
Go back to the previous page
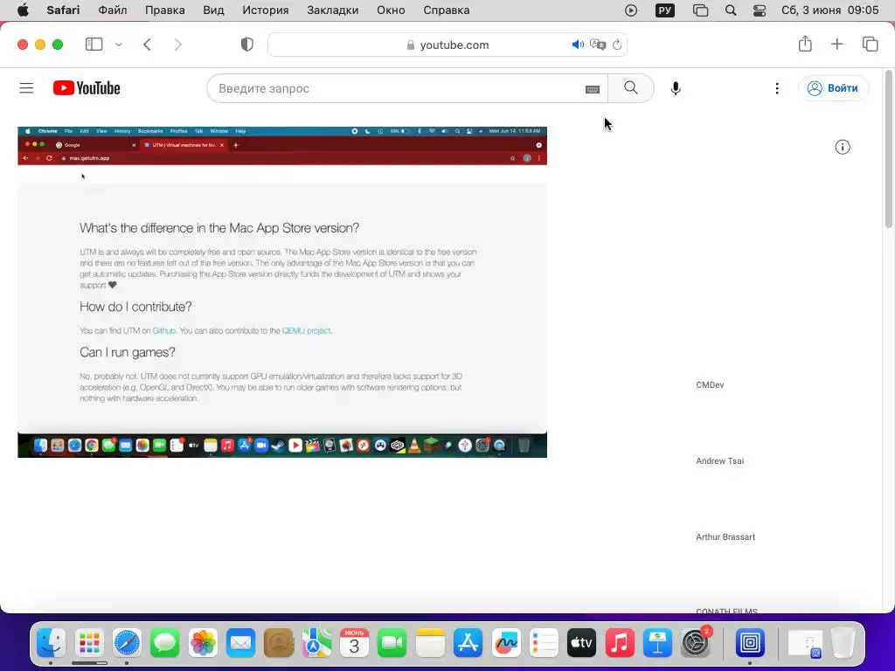(x=147, y=45)
